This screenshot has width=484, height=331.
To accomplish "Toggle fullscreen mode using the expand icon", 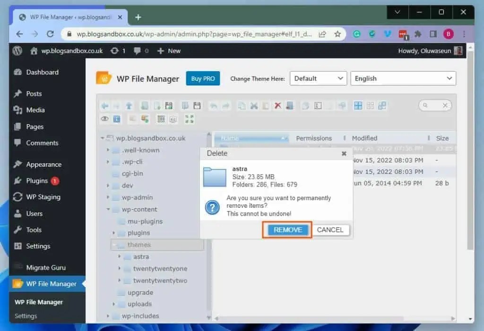I will [190, 119].
